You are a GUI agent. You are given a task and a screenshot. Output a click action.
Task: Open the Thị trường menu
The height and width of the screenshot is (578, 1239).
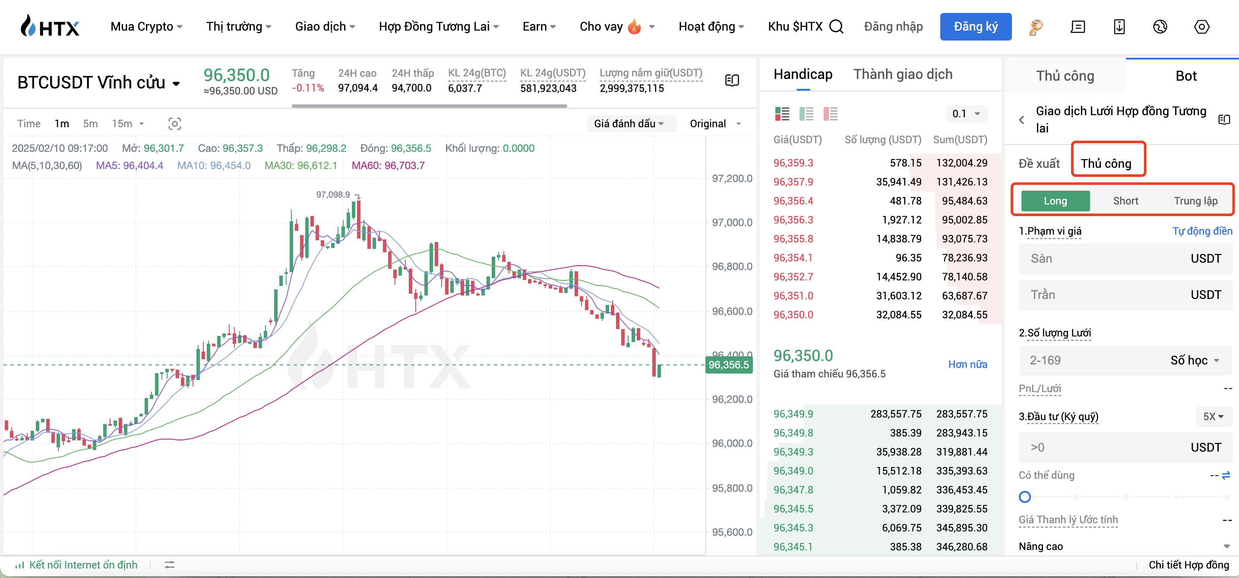pyautogui.click(x=239, y=26)
